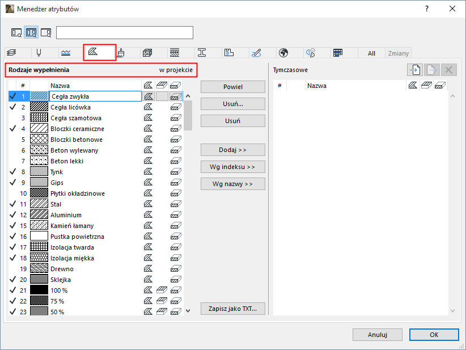Open the Pens attribute tab
466x350 pixels.
39,53
